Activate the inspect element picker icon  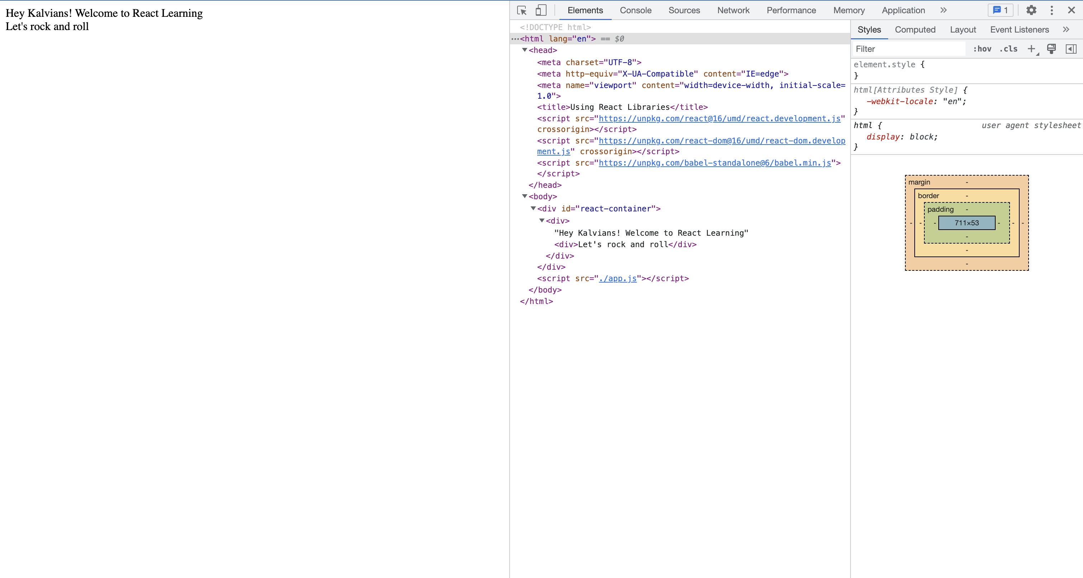click(522, 10)
